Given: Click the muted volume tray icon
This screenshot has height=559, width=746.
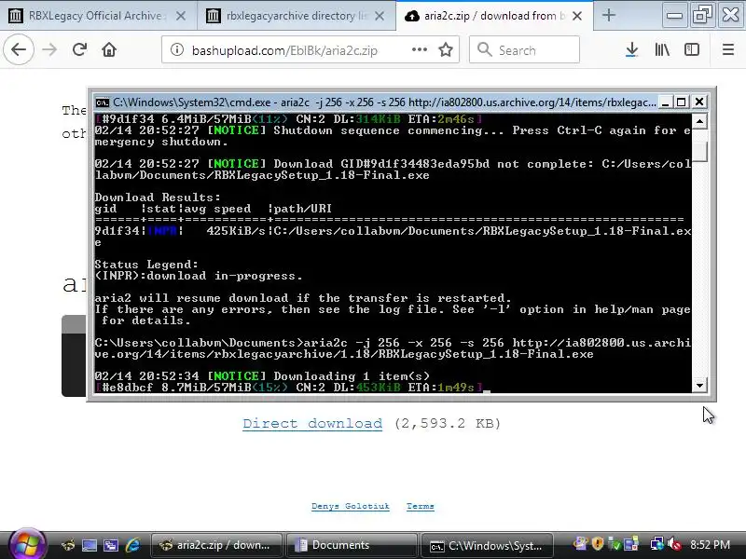Looking at the screenshot, I should pos(674,543).
